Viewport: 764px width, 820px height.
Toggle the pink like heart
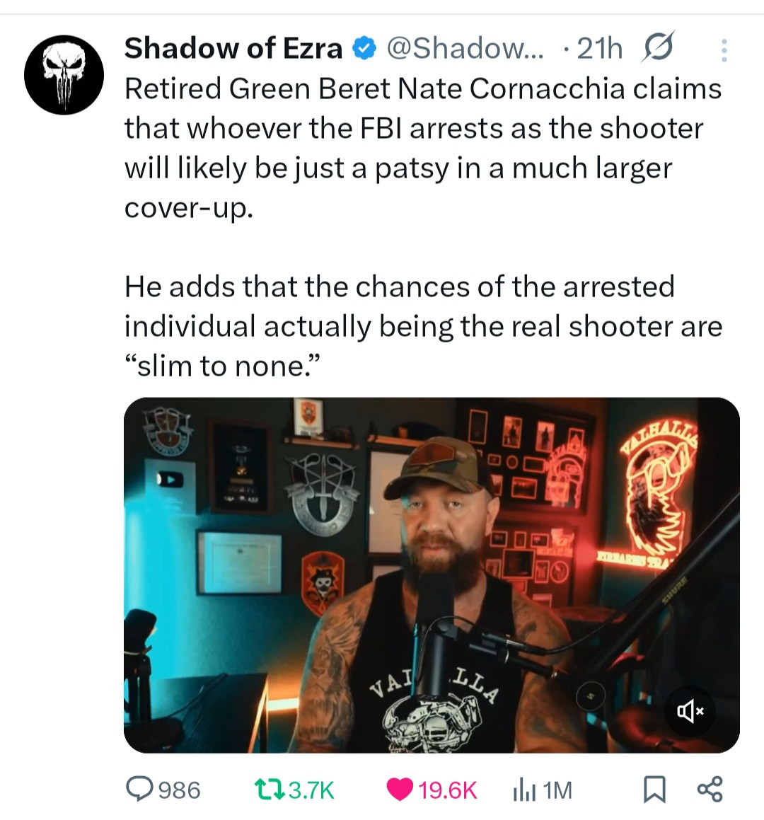400,790
